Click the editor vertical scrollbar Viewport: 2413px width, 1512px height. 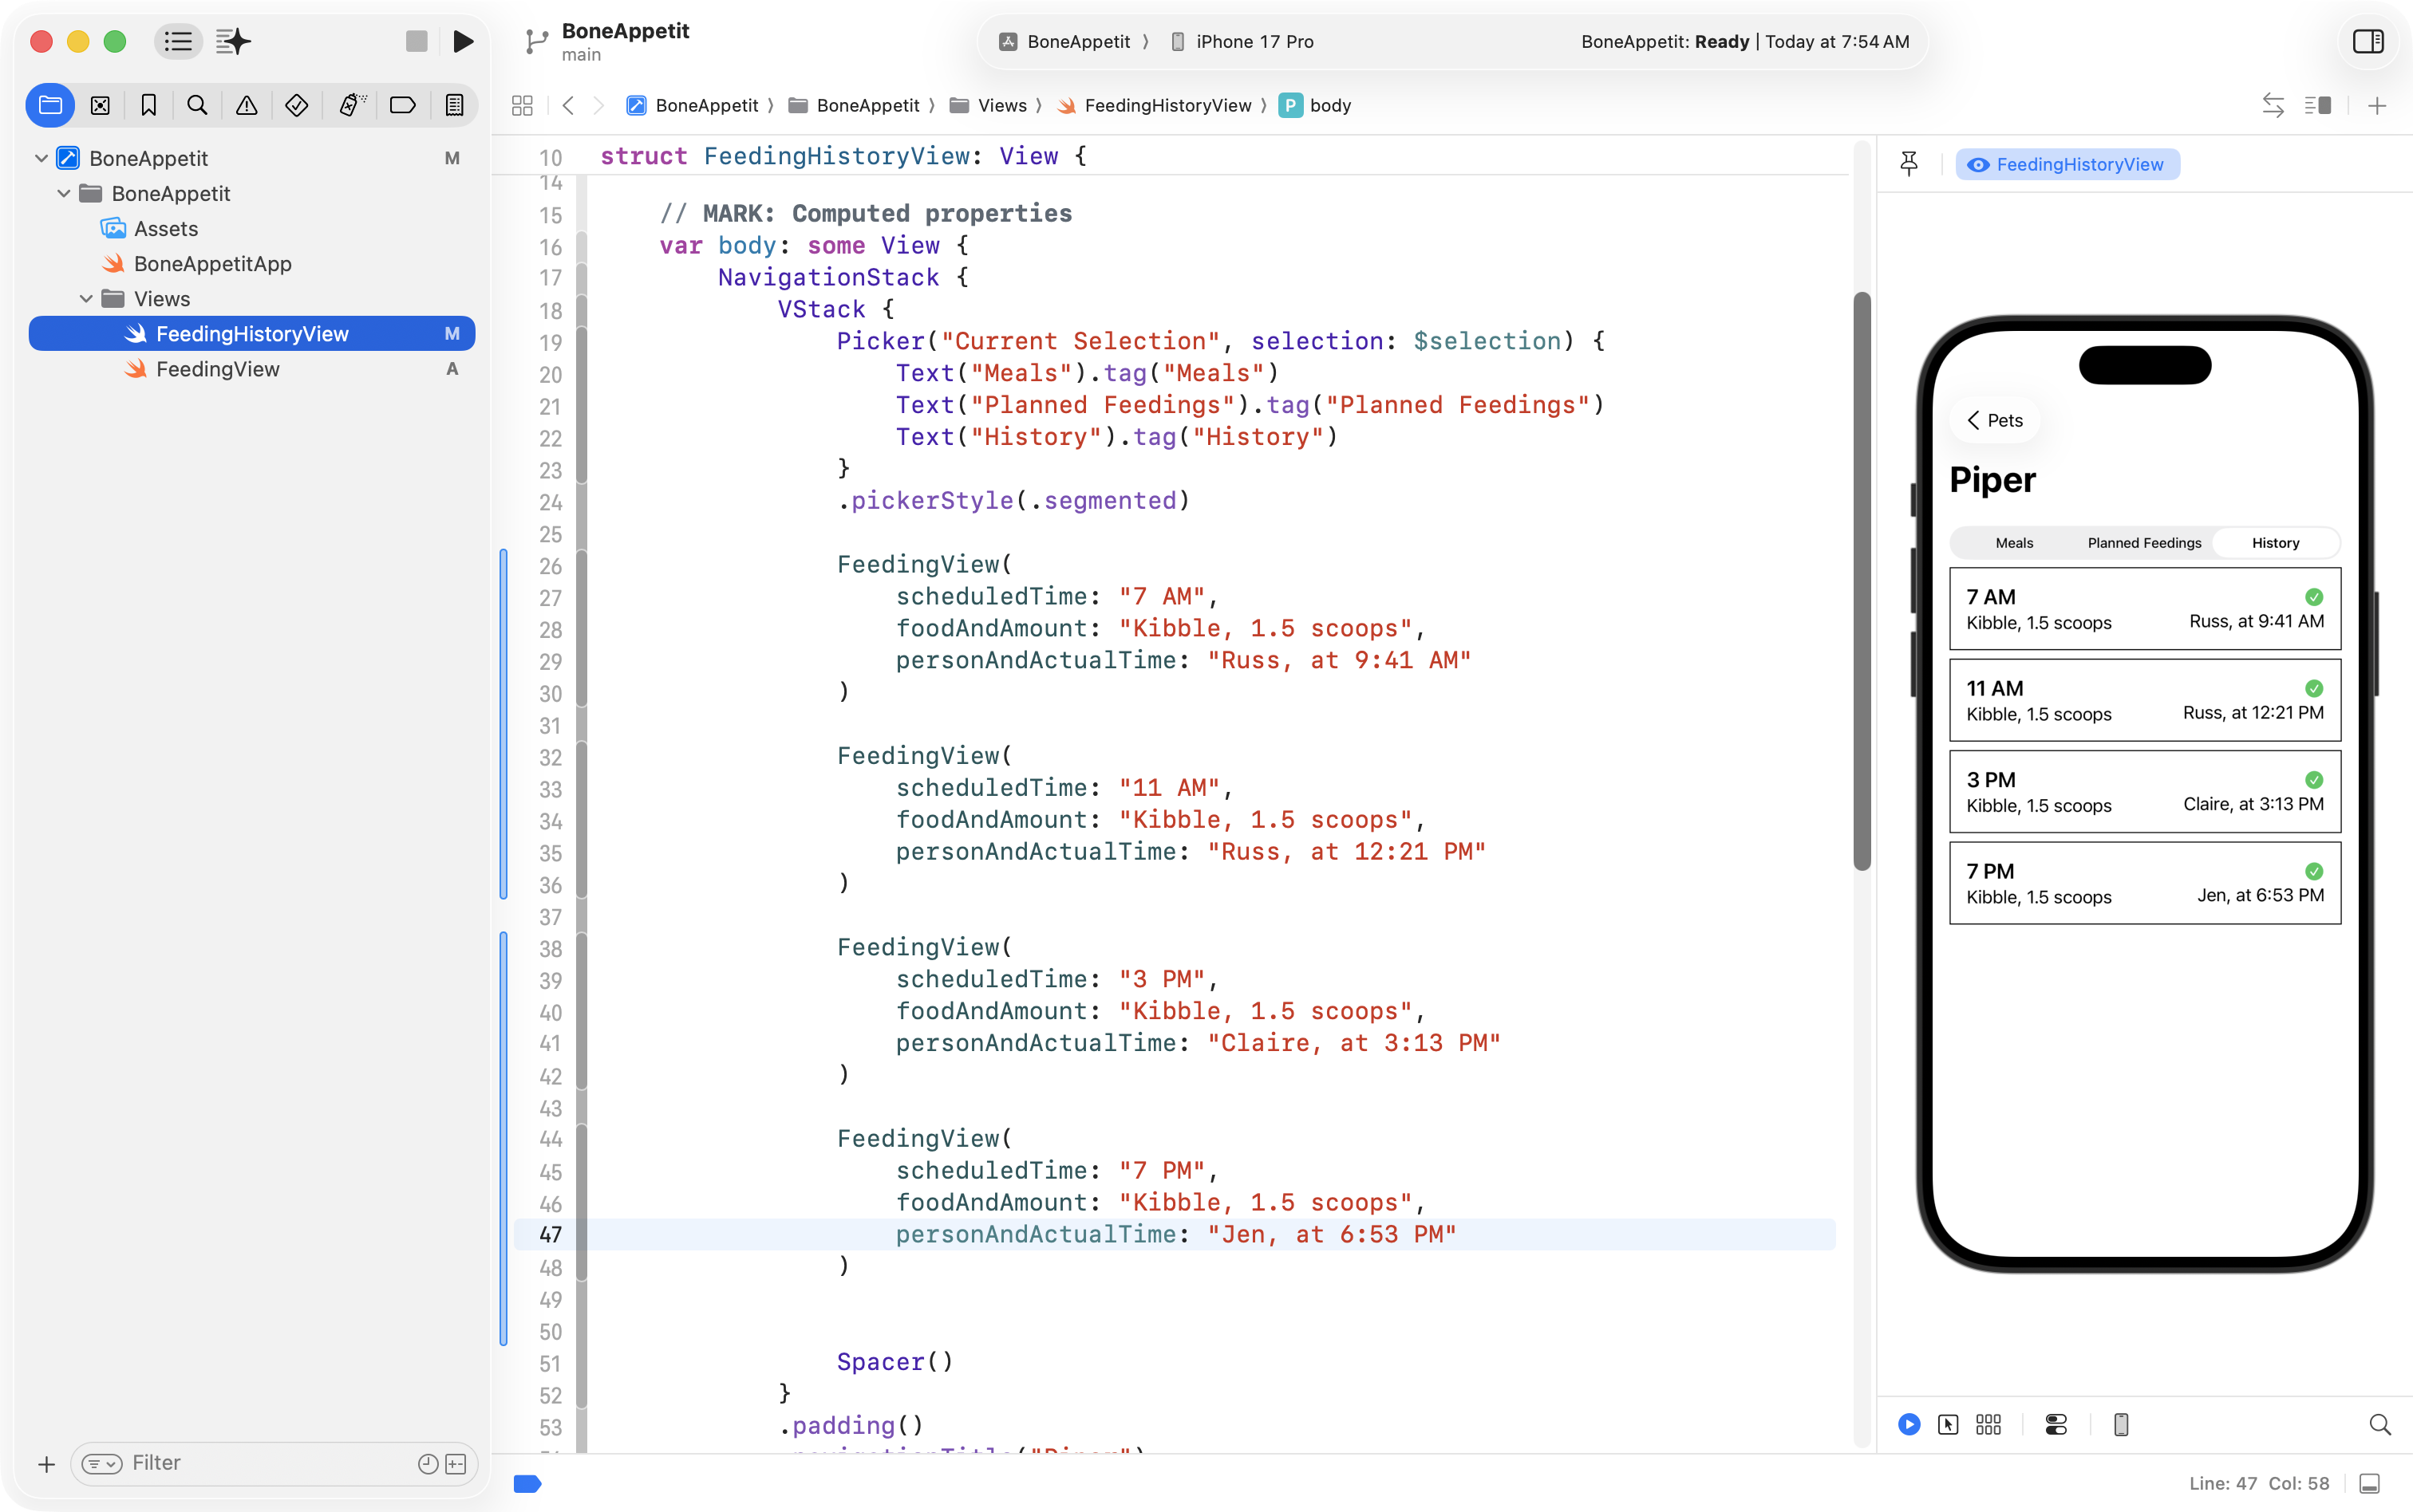click(x=1861, y=580)
